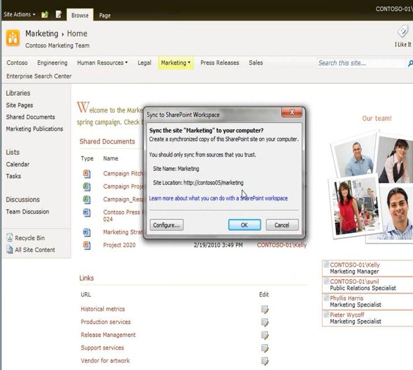The width and height of the screenshot is (413, 370).
Task: Click presence icon next to CONTOSO-01\Kelly
Action: (x=326, y=264)
